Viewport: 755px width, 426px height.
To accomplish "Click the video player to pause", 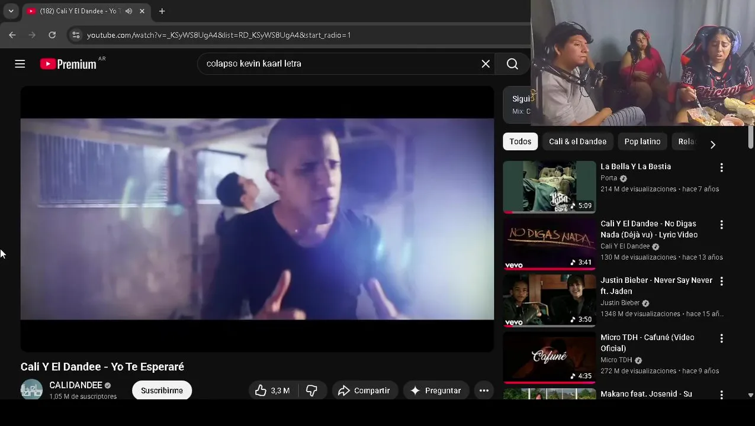I will click(x=257, y=219).
